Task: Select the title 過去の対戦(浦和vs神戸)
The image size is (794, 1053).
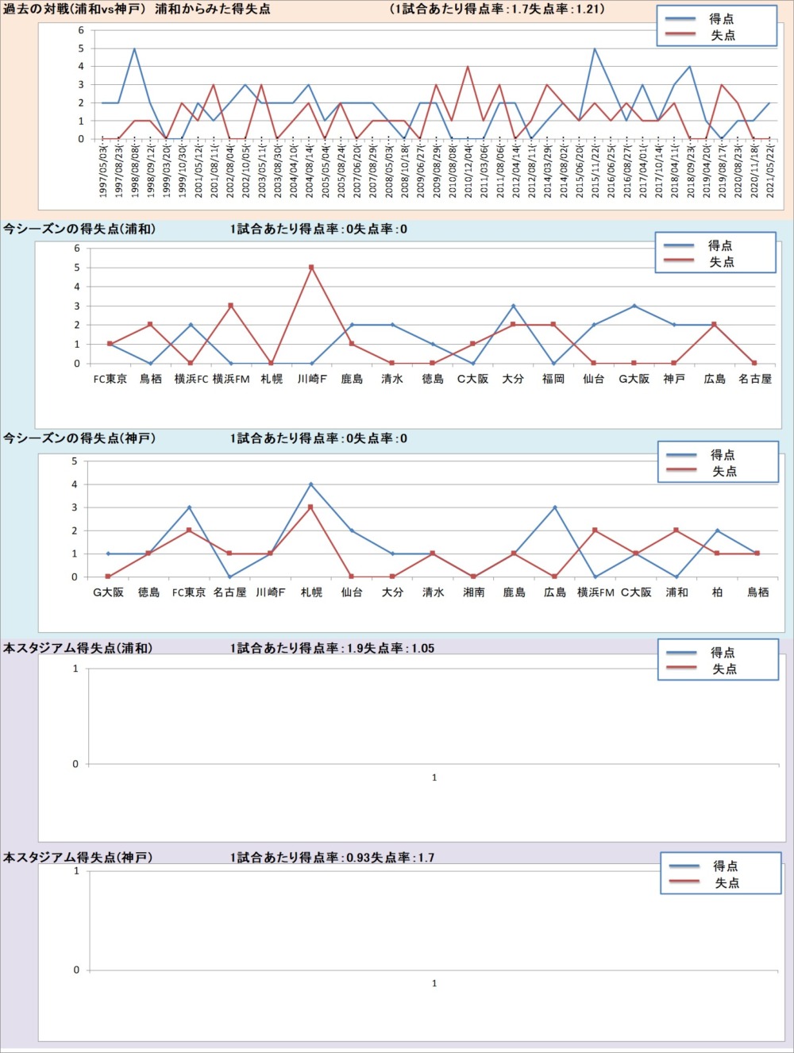Action: tap(75, 9)
